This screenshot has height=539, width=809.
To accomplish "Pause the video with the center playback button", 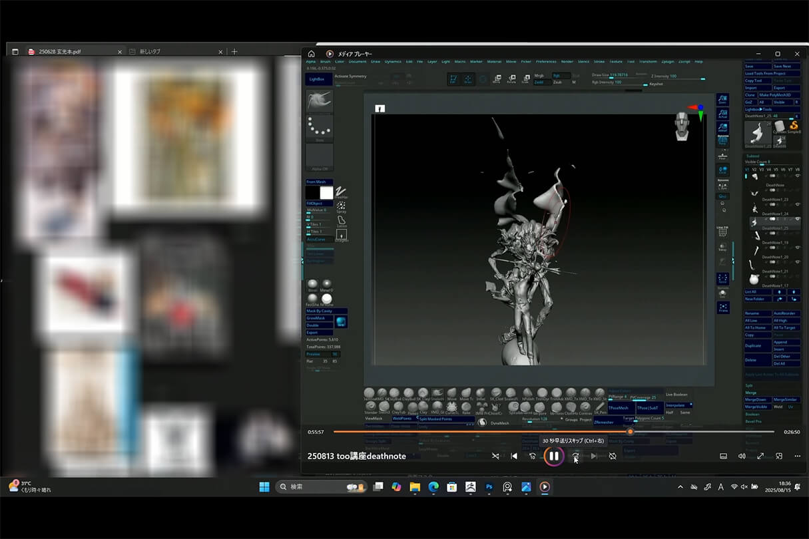I will (553, 456).
